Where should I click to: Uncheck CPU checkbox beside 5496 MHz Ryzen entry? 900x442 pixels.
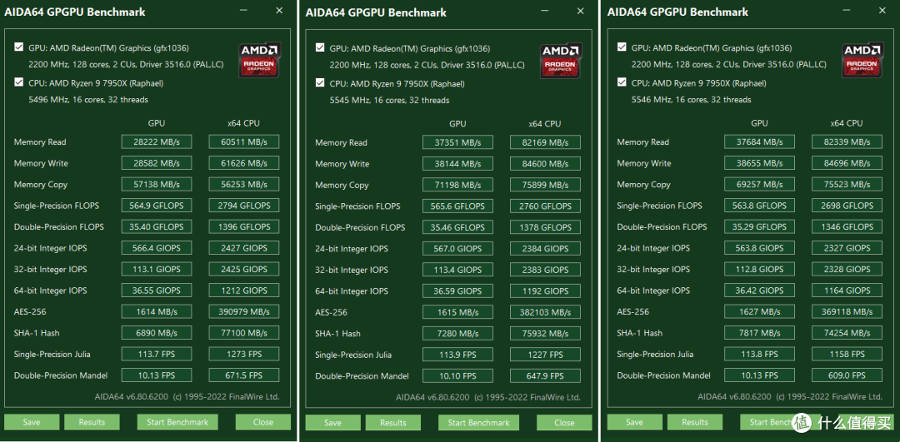[19, 82]
